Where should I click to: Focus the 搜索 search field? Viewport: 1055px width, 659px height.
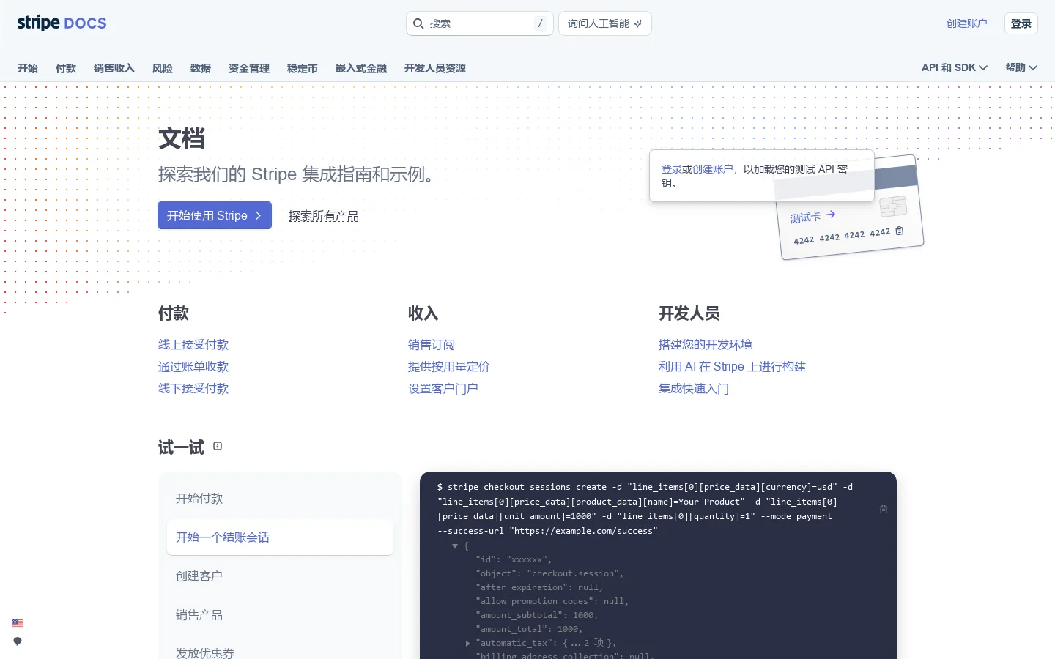point(480,23)
